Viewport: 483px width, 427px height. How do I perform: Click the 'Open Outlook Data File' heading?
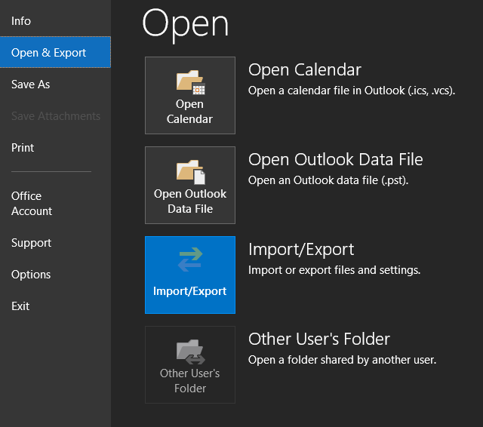335,159
